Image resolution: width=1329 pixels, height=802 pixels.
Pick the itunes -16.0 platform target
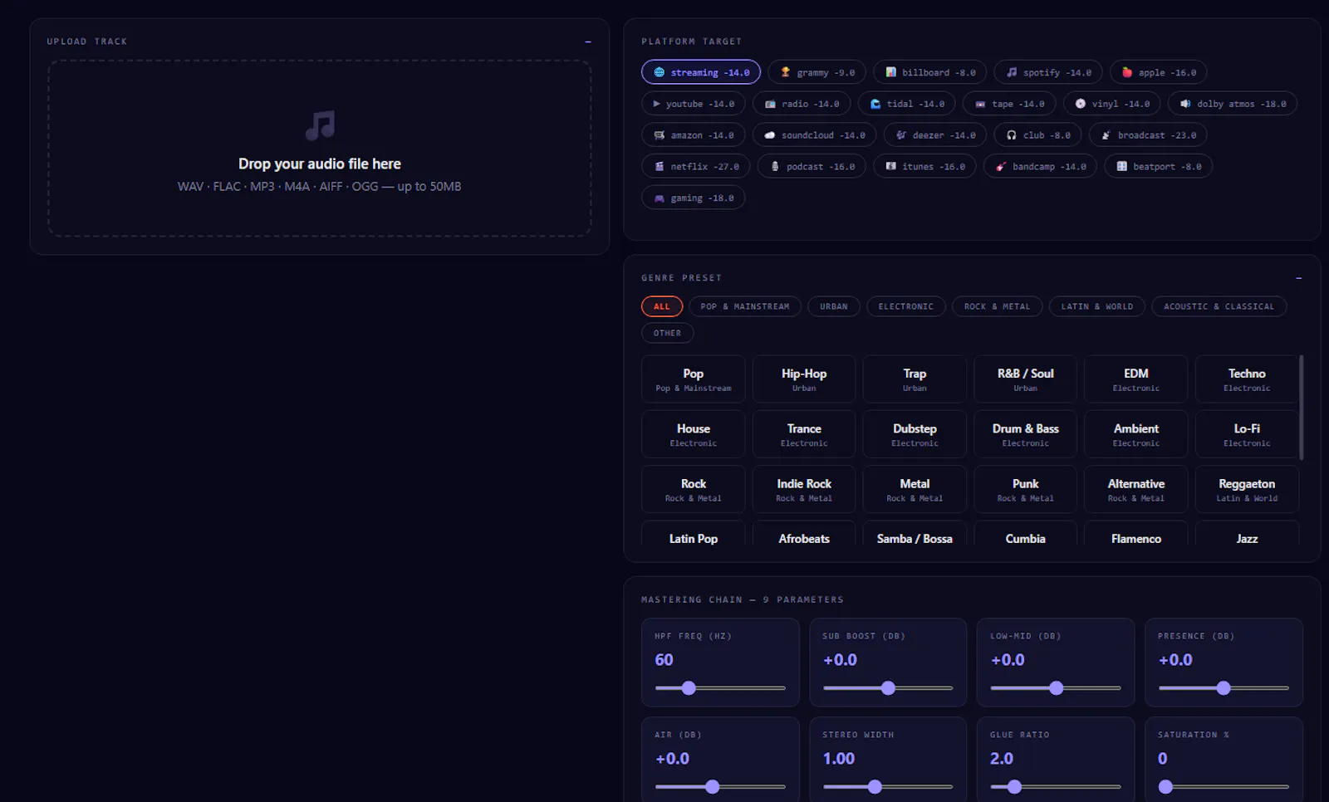click(x=924, y=167)
